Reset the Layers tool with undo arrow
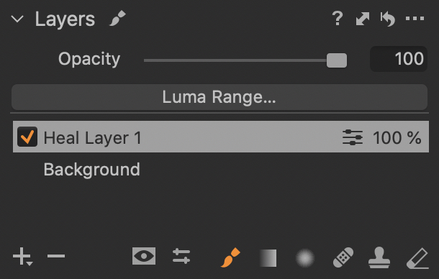The image size is (439, 279). (388, 19)
